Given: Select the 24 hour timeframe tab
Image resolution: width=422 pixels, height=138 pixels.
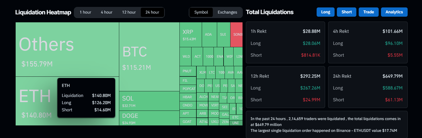Looking at the screenshot, I should [x=152, y=12].
